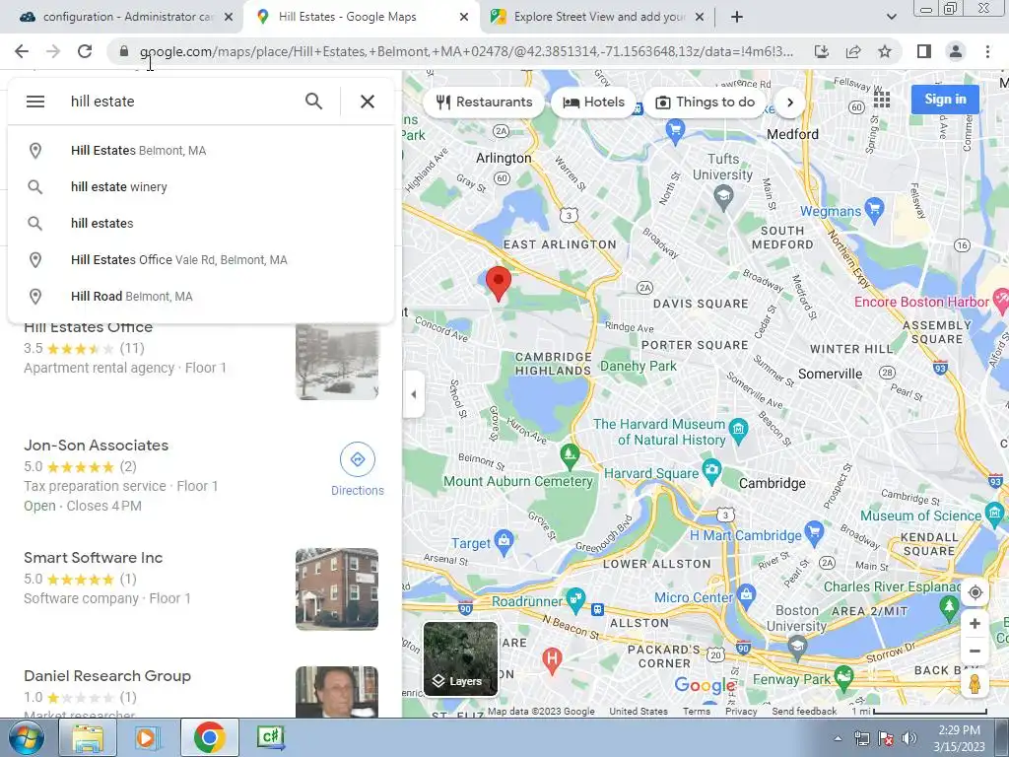Click the Wegmans shopping pin on map
Screen dimensions: 1009x757
[x=874, y=211]
